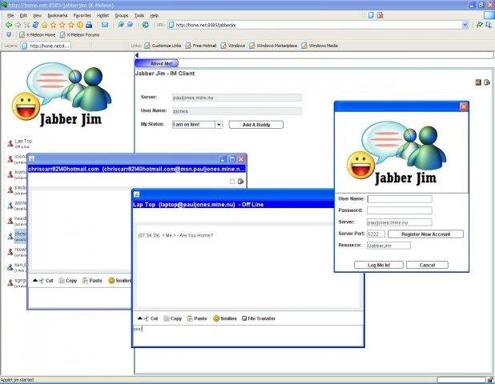Click Smilies in the chriscarr chat toolbar

[119, 280]
